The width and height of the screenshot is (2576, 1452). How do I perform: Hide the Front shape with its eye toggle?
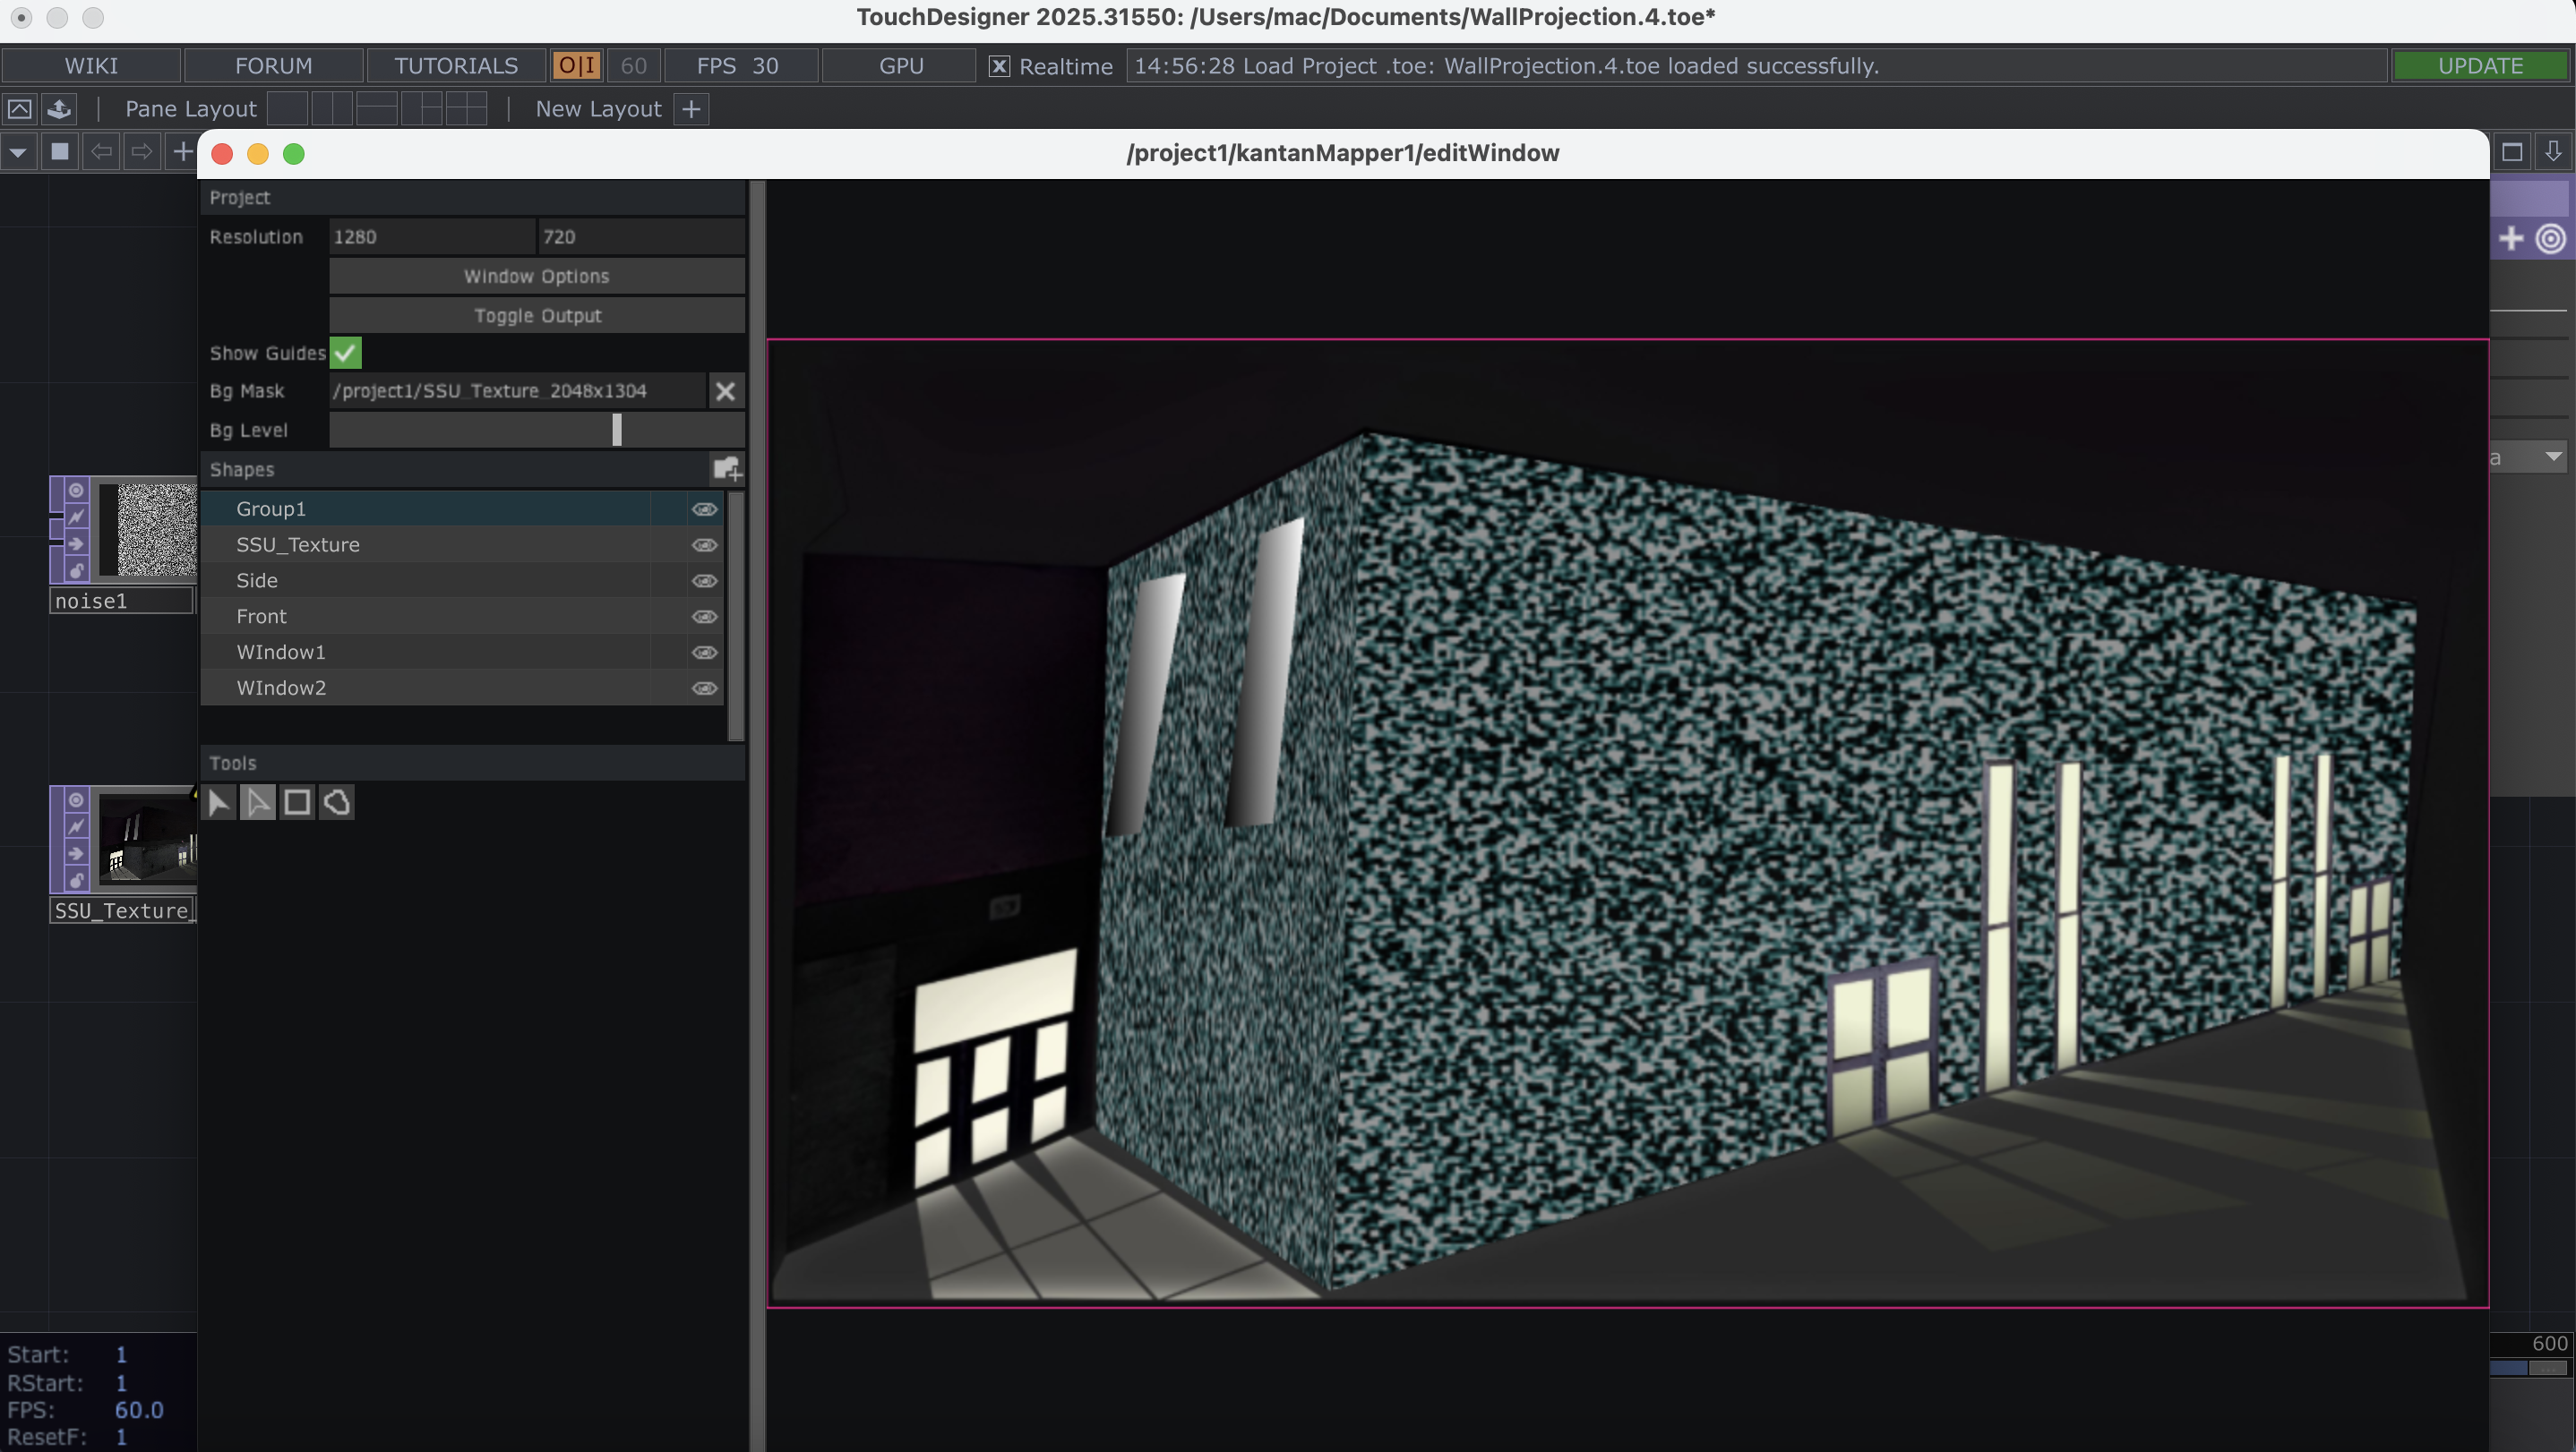705,617
